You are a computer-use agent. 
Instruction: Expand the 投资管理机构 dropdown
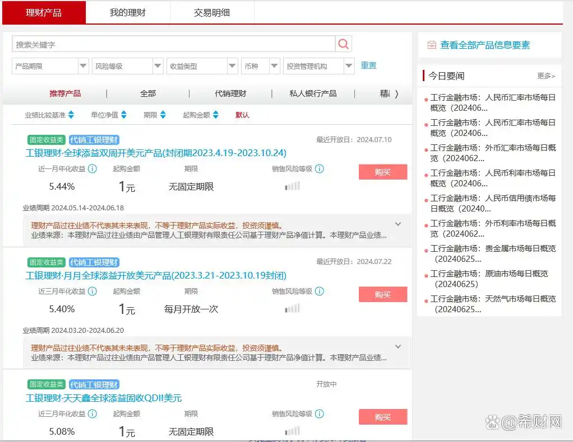coord(349,66)
